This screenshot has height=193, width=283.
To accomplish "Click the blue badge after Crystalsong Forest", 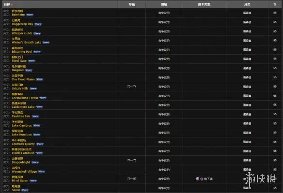I will point(43,98).
